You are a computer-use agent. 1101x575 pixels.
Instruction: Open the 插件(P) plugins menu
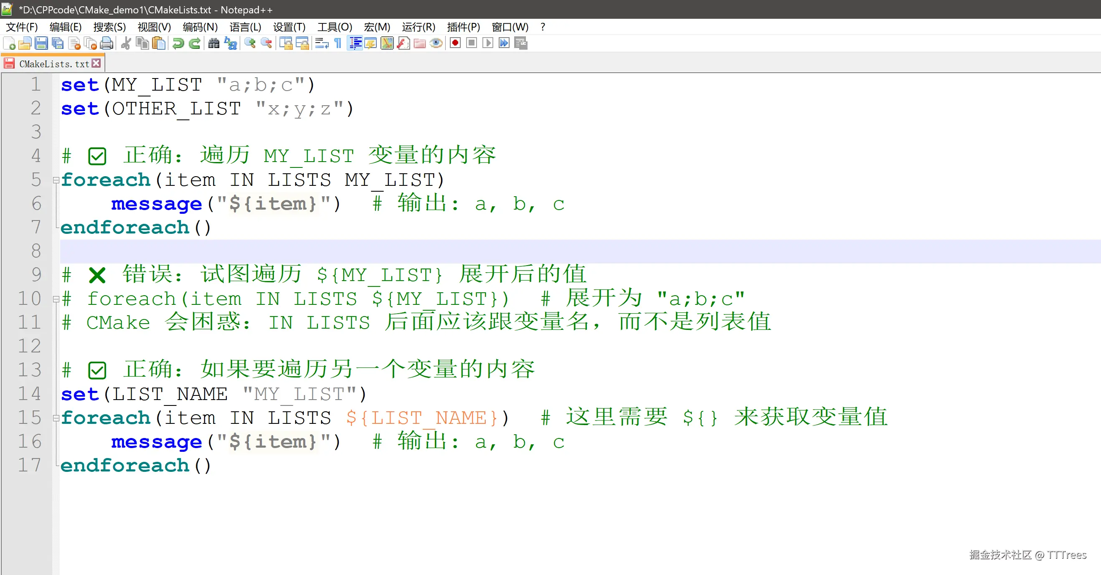[463, 27]
